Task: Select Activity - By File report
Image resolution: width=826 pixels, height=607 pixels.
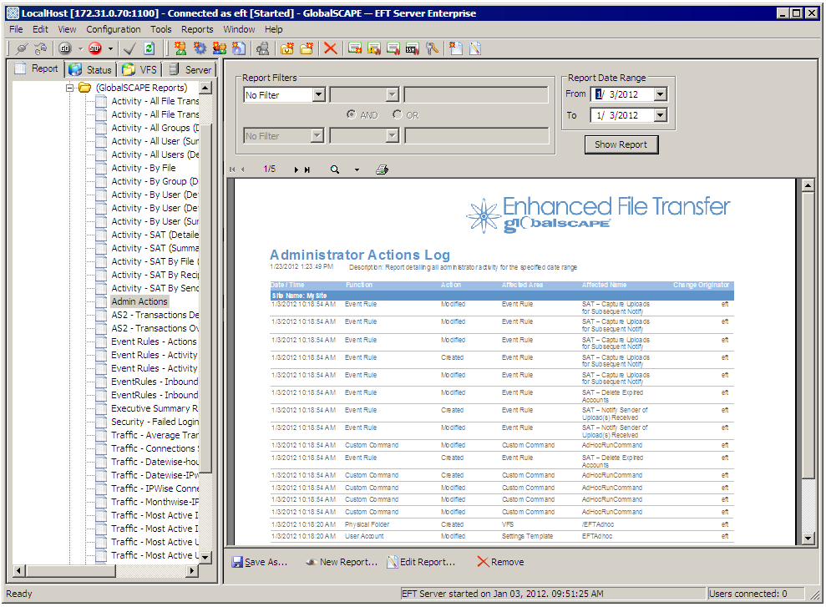Action: pos(144,168)
